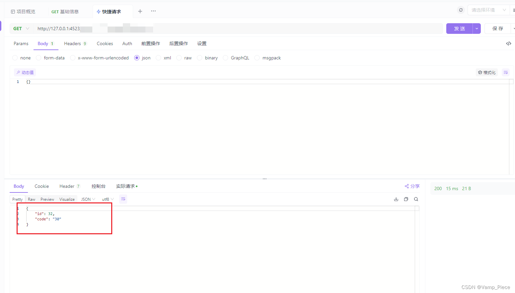515x293 pixels.
Task: Show generated code with </> icon
Action: (x=508, y=43)
